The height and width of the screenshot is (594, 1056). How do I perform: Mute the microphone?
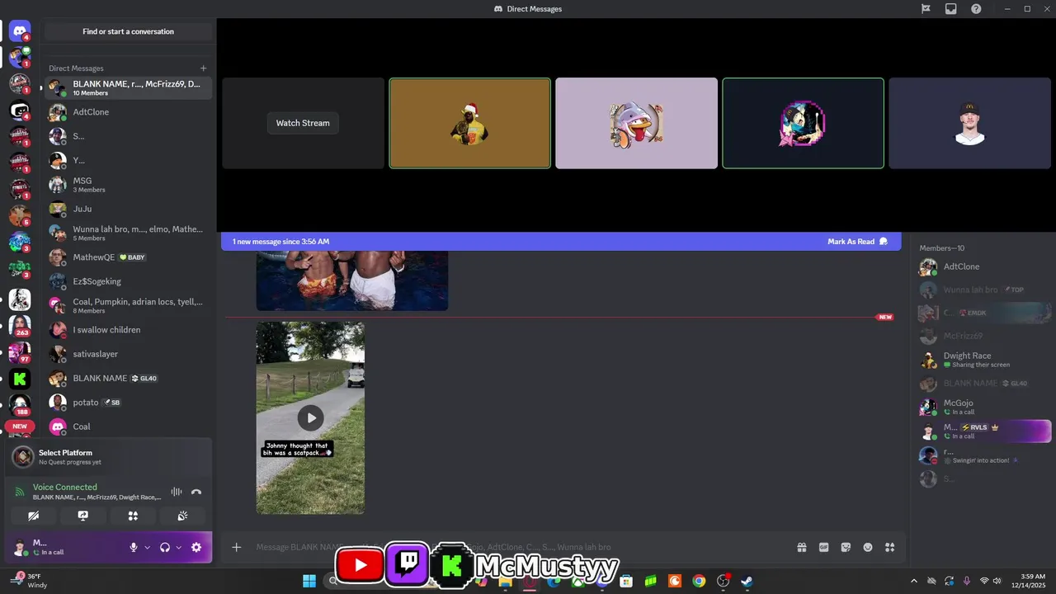(x=133, y=547)
